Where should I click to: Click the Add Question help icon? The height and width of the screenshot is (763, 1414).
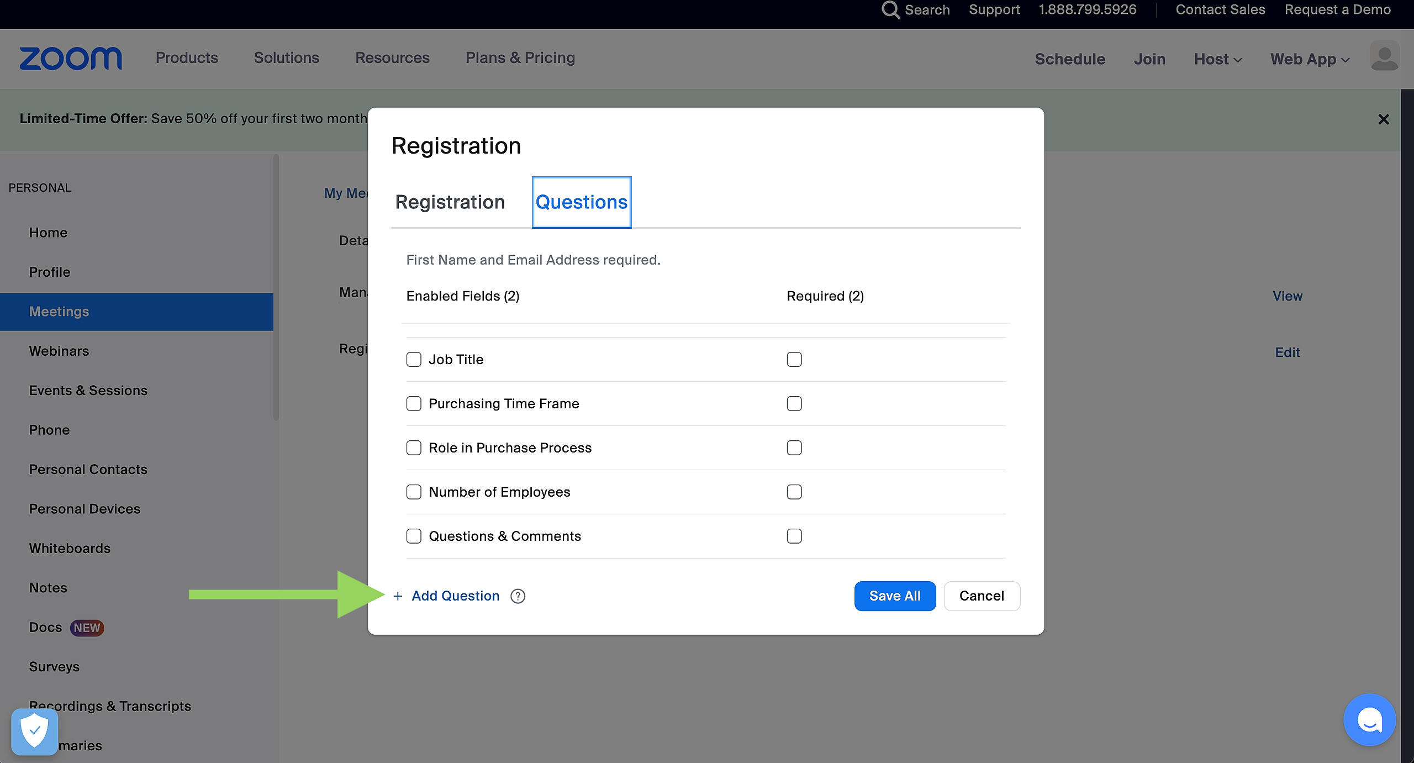tap(518, 596)
